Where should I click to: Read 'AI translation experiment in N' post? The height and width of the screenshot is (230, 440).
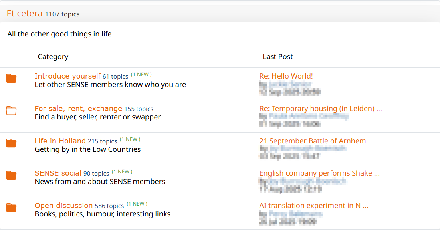[x=313, y=206]
